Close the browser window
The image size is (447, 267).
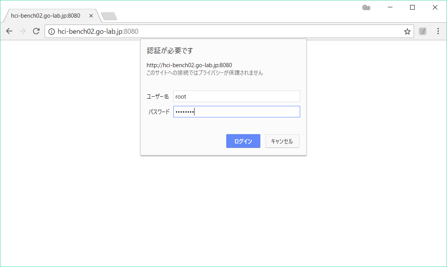[435, 7]
